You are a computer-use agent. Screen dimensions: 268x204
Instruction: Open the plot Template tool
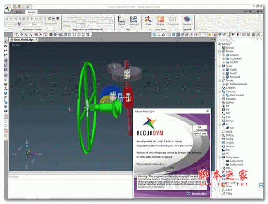coord(134,21)
